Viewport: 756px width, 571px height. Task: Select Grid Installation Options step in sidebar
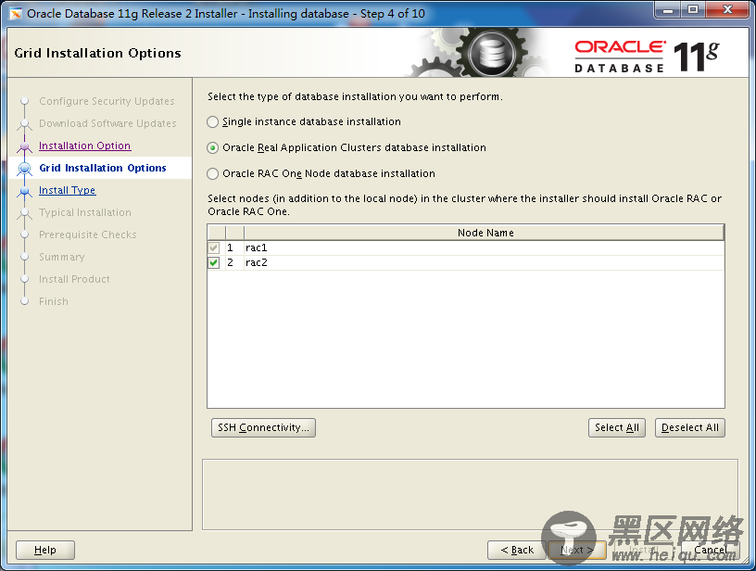(x=103, y=168)
